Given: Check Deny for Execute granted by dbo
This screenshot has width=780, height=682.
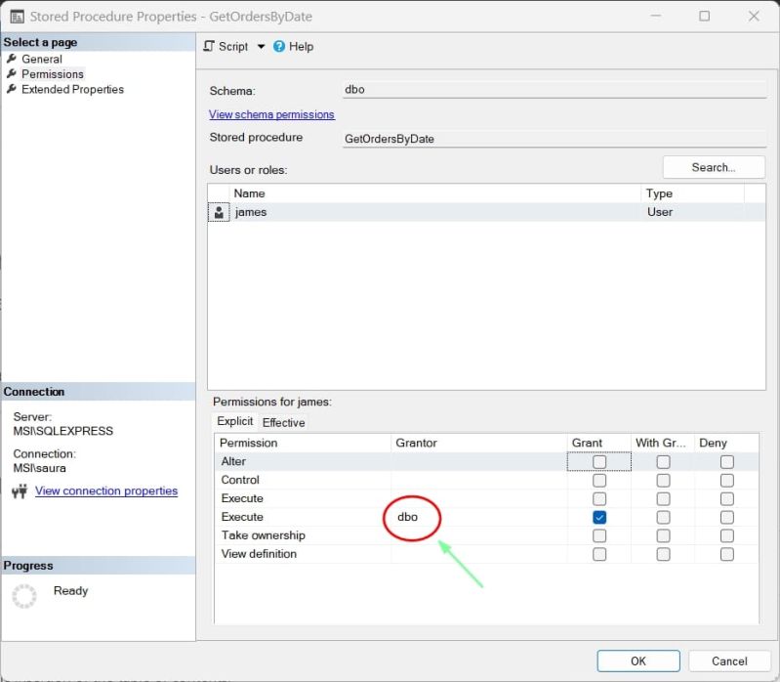Looking at the screenshot, I should (x=726, y=517).
